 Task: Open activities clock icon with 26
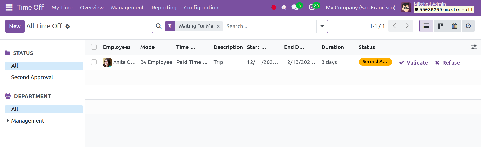[312, 7]
